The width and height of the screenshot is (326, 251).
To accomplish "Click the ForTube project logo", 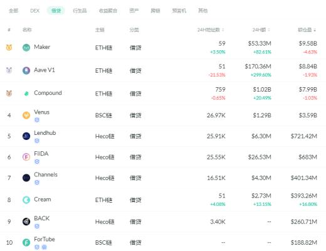I will pyautogui.click(x=26, y=242).
